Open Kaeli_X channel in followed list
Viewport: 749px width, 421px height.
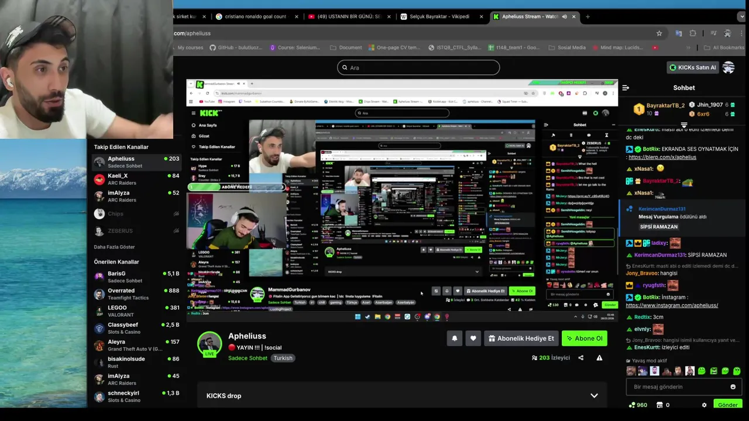tap(136, 179)
